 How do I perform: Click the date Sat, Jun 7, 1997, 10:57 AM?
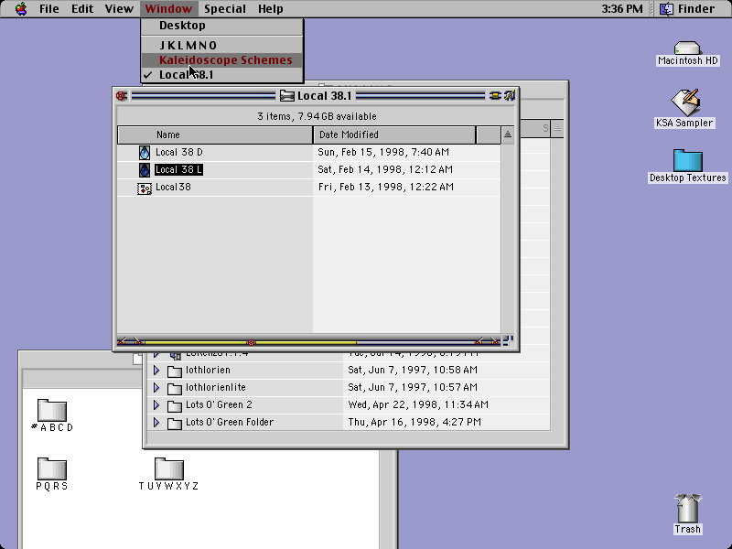coord(413,387)
